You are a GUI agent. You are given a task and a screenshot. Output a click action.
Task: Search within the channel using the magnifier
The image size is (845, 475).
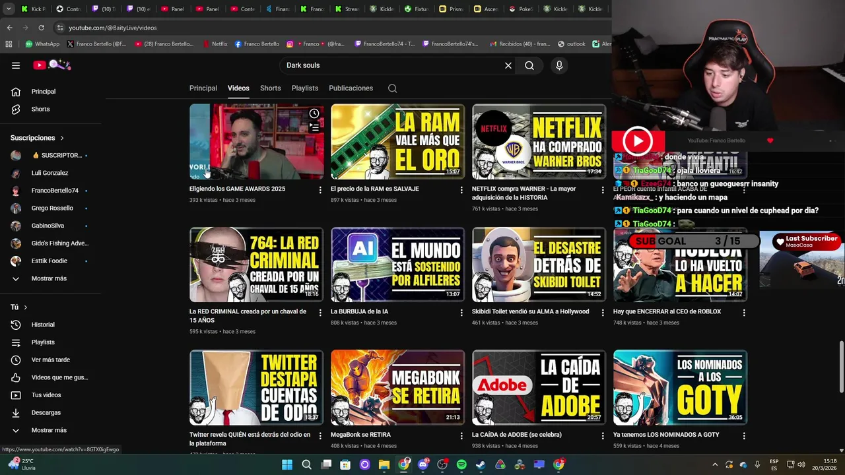click(392, 88)
